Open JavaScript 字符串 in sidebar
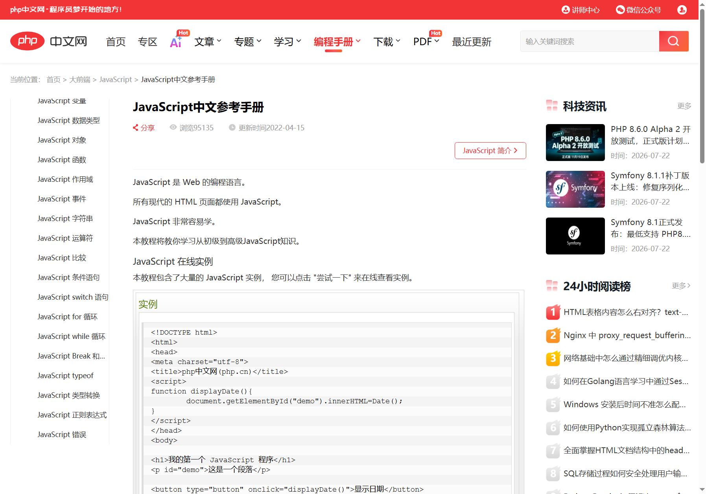The image size is (706, 494). pos(65,219)
